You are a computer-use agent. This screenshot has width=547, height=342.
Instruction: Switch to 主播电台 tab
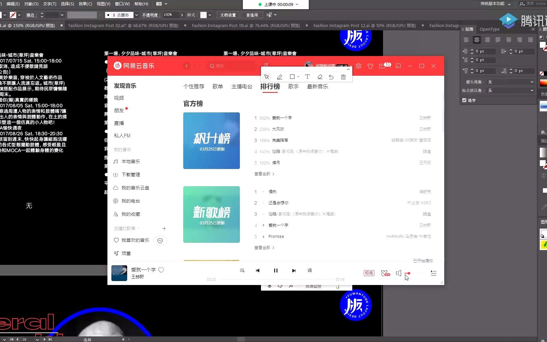click(x=242, y=86)
